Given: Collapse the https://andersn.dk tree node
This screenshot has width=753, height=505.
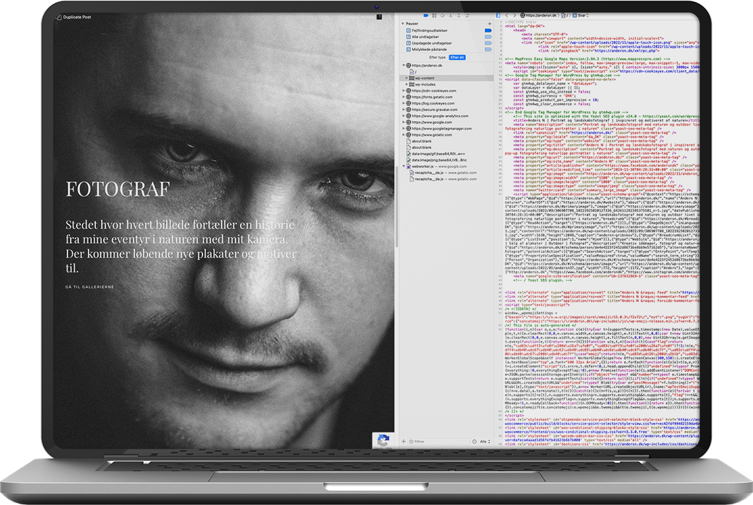Looking at the screenshot, I should pyautogui.click(x=404, y=66).
